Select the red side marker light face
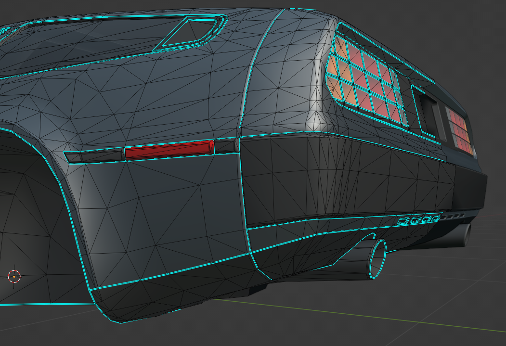Screen dimensions: 506x346 [169, 150]
